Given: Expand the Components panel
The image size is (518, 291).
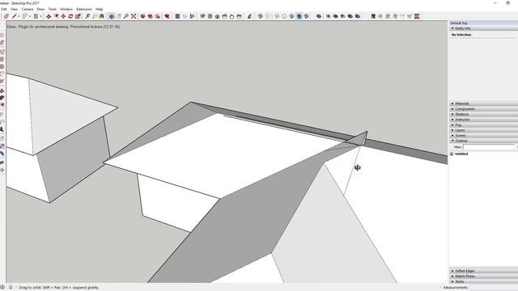Looking at the screenshot, I should pyautogui.click(x=483, y=109).
